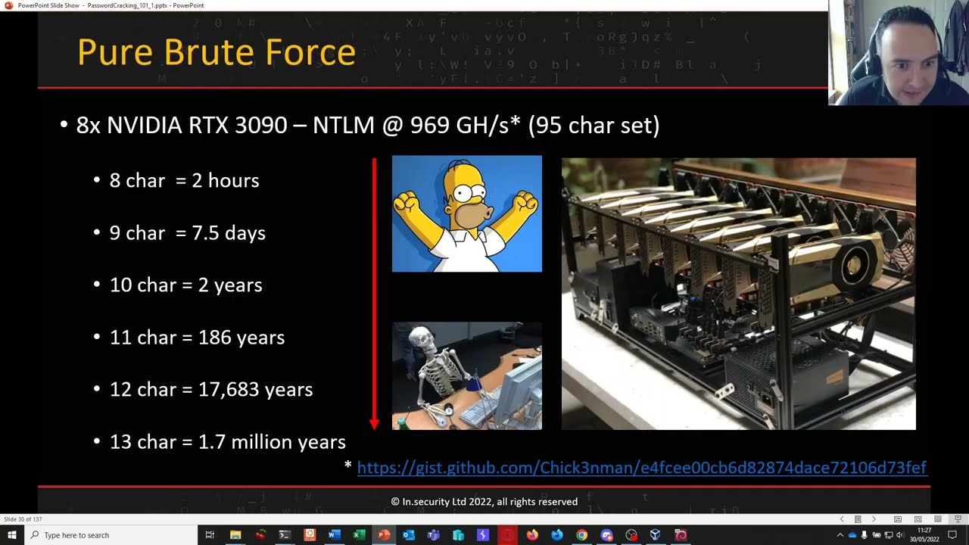
Task: Switch to Normal view from status bar
Action: [x=898, y=519]
